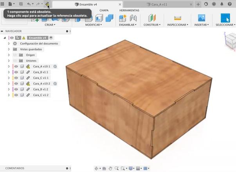The image size is (236, 172).
Task: Toggle visibility of Uniones folder
Action: coord(15,61)
